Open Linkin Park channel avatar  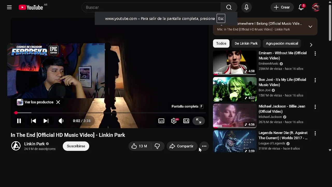pyautogui.click(x=16, y=146)
